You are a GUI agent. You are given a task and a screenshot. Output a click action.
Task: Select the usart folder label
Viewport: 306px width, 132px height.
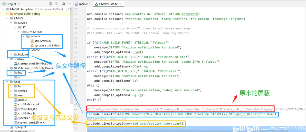click(22, 95)
